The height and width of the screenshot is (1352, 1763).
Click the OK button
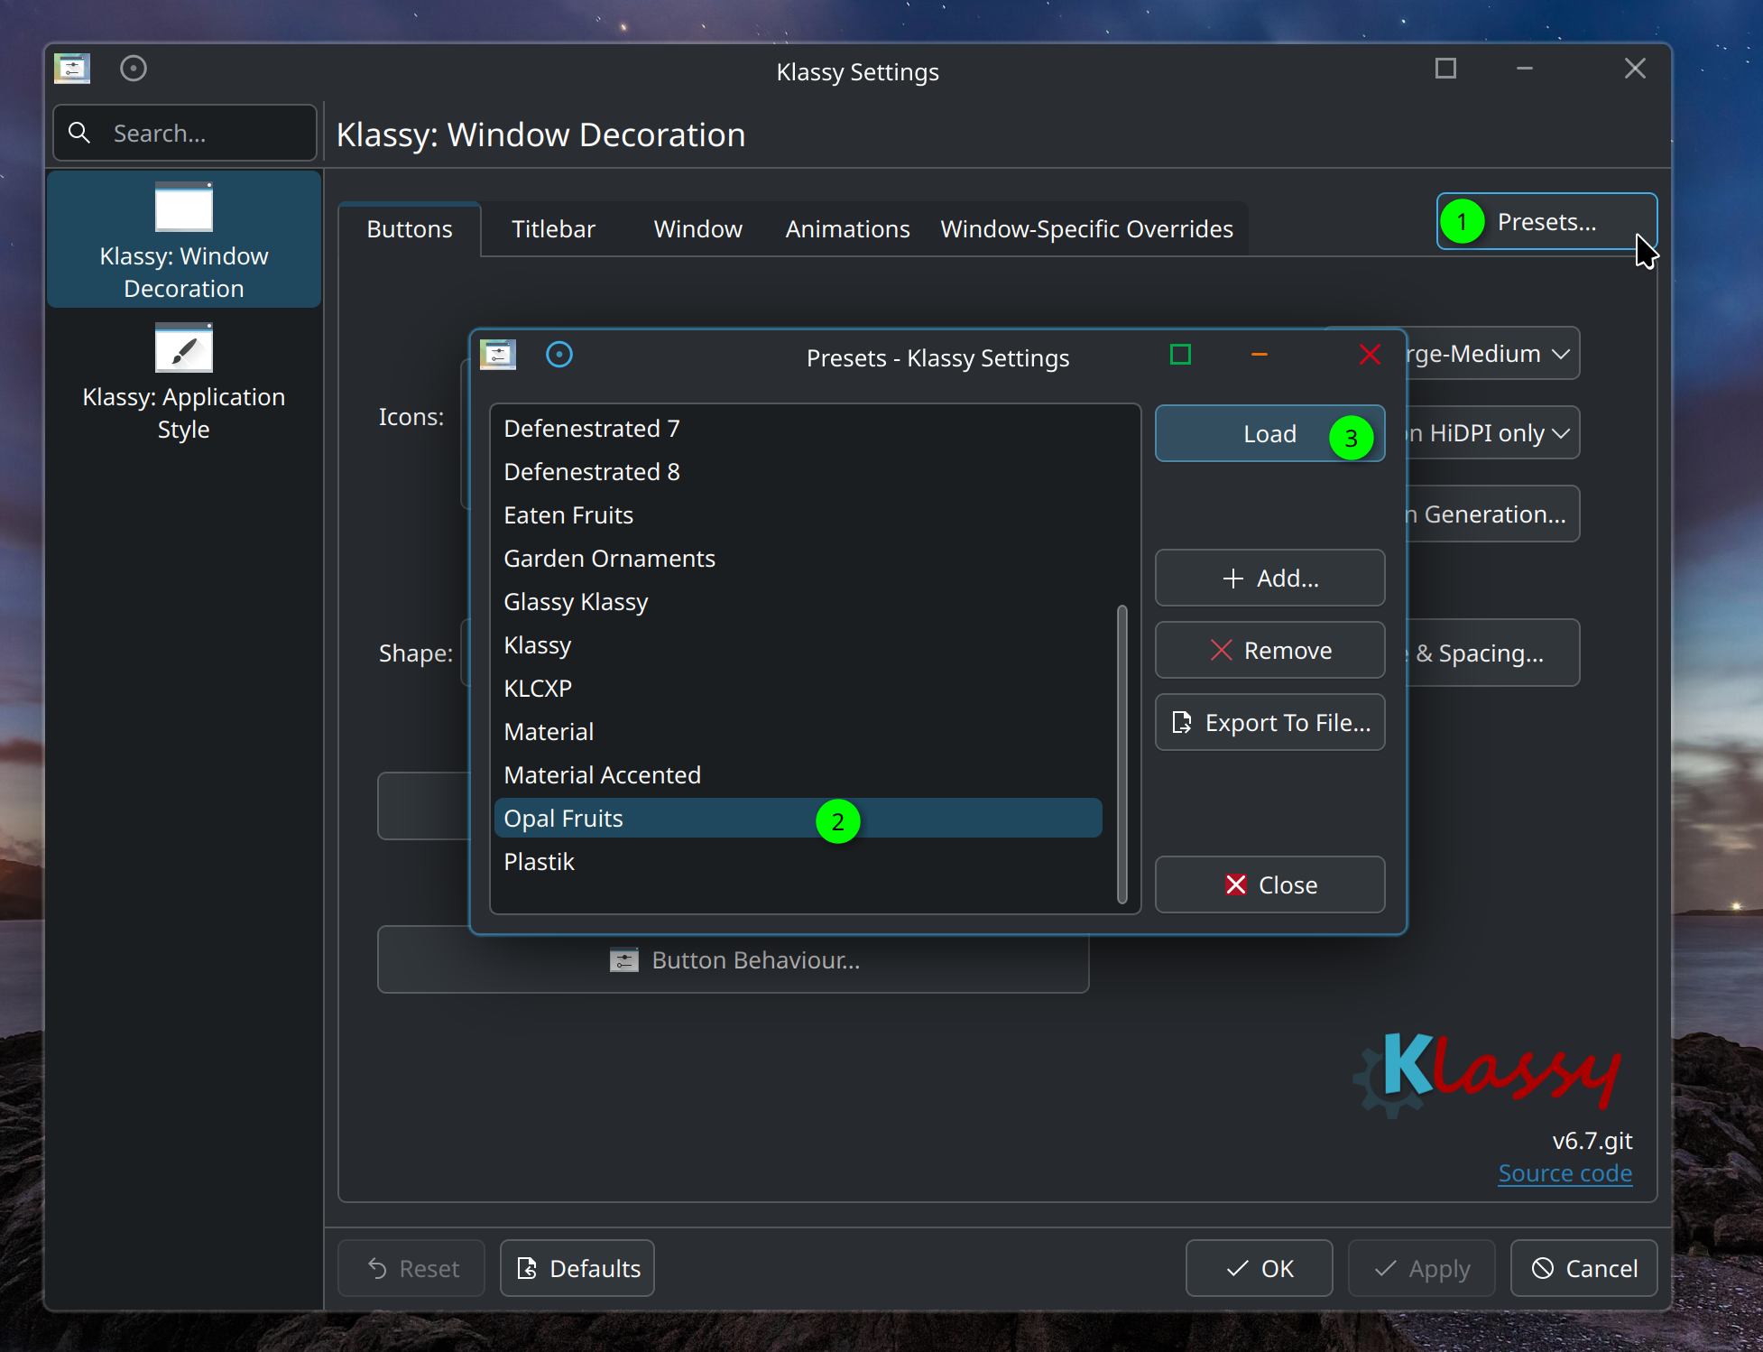[x=1259, y=1268]
